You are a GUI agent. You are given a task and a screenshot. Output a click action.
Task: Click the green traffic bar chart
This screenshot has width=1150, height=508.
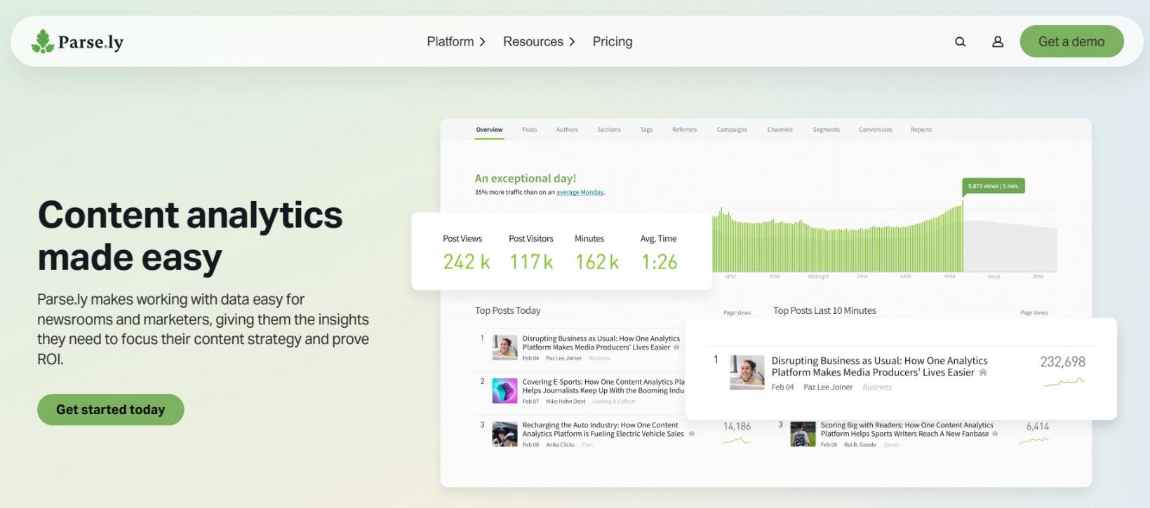coord(838,242)
